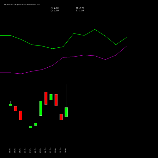Select the 29 Dec date label
Viewport: 158px width, 158px height.
[55, 150]
